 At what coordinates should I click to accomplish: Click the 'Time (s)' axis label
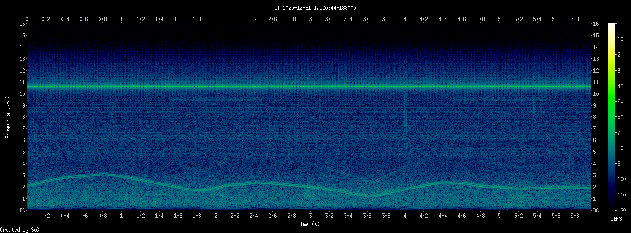point(309,224)
